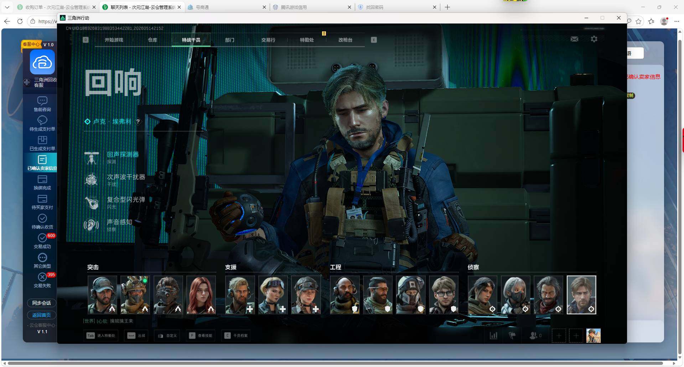Image resolution: width=684 pixels, height=367 pixels.
Task: Choose blonde 支援 operator with goggles on head
Action: point(273,295)
